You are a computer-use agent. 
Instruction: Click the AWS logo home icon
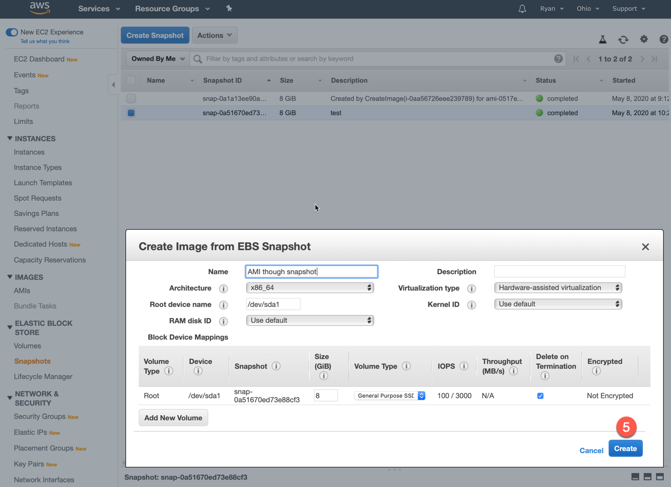39,8
